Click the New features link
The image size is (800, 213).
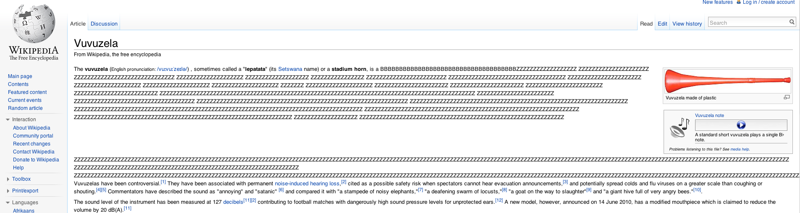point(717,3)
